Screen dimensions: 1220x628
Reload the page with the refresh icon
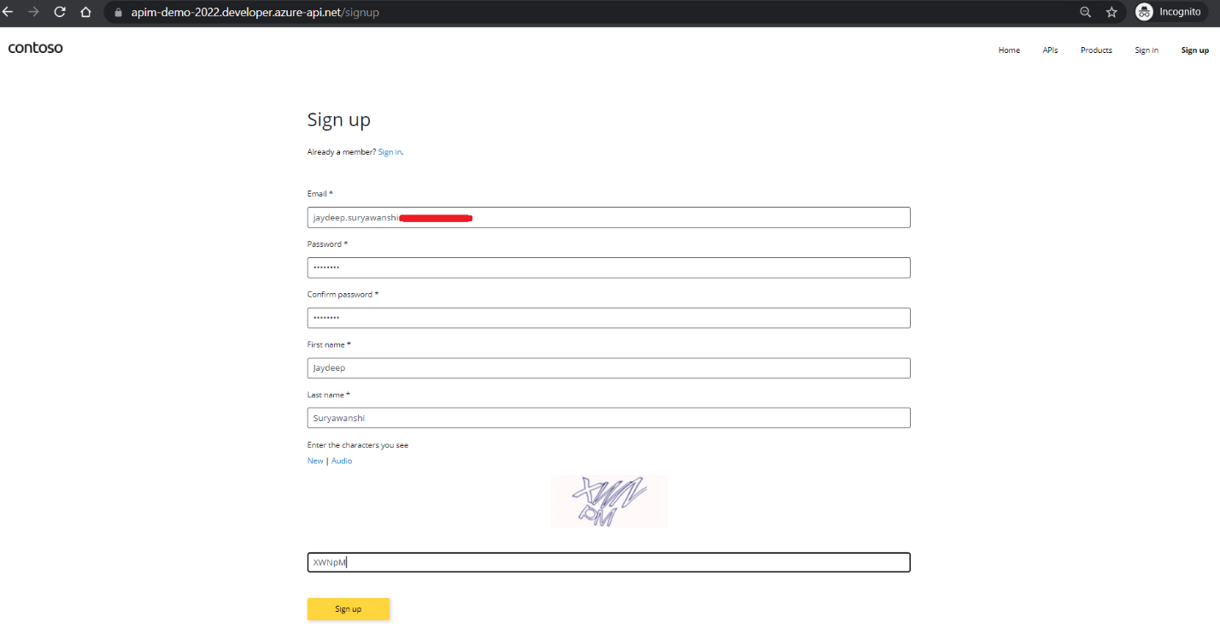(59, 12)
